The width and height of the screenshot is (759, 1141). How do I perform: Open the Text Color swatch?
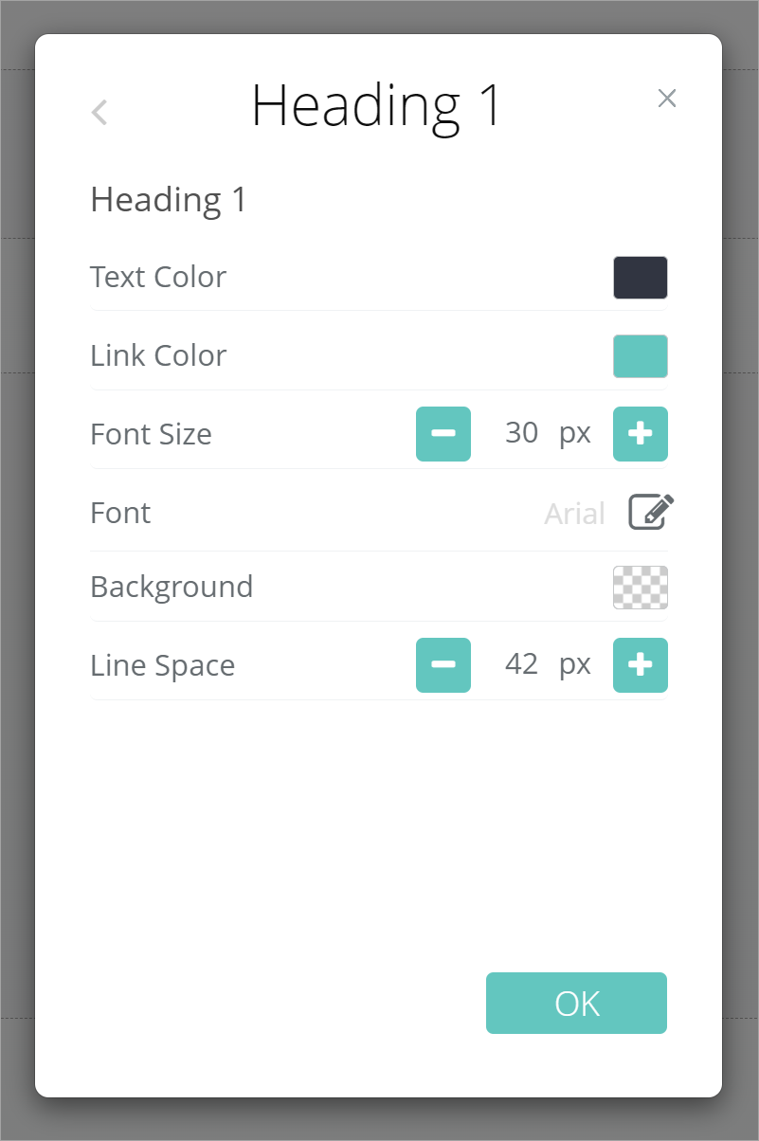[641, 278]
